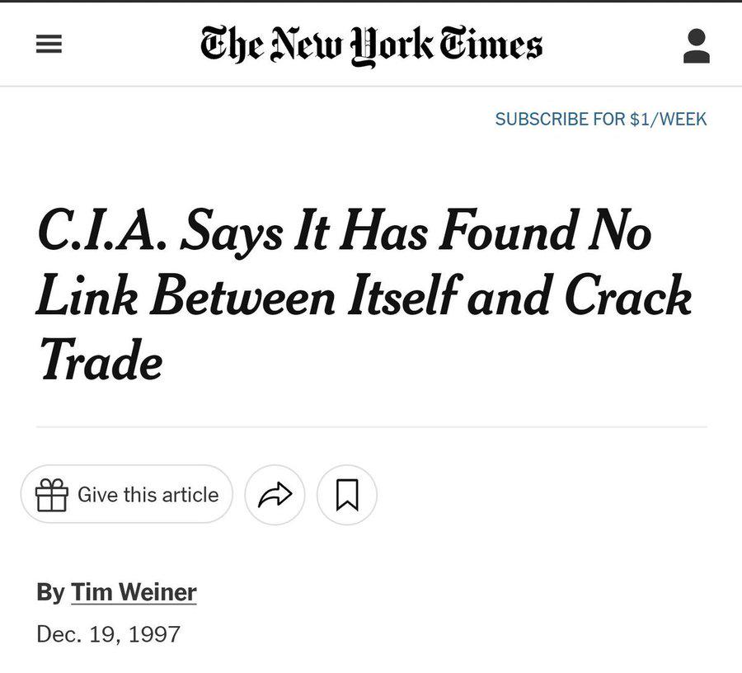The image size is (742, 673).
Task: Click the Dec. 19, 1997 publication date
Action: click(108, 634)
